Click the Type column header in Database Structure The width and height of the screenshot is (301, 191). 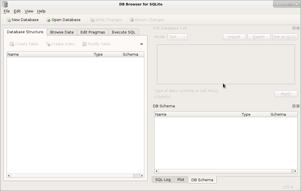click(x=108, y=54)
